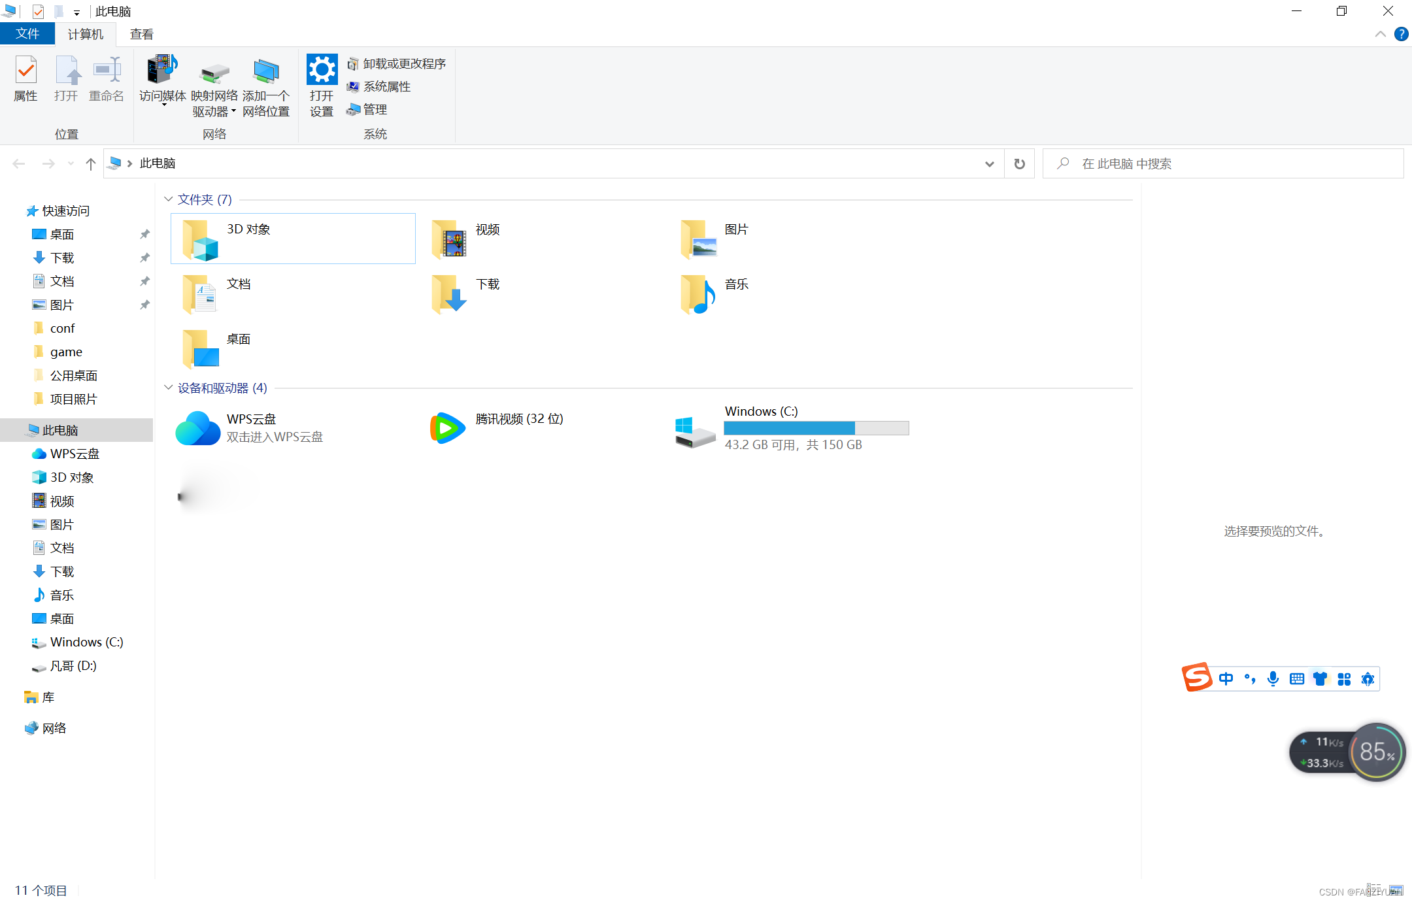
Task: Open 腾讯视频 (32 位) device icon
Action: (448, 428)
